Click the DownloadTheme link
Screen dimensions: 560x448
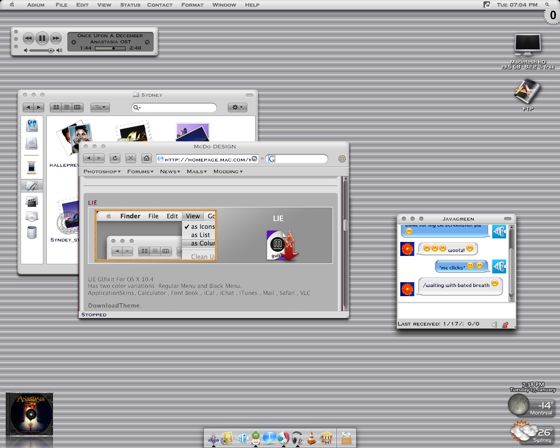pos(114,306)
